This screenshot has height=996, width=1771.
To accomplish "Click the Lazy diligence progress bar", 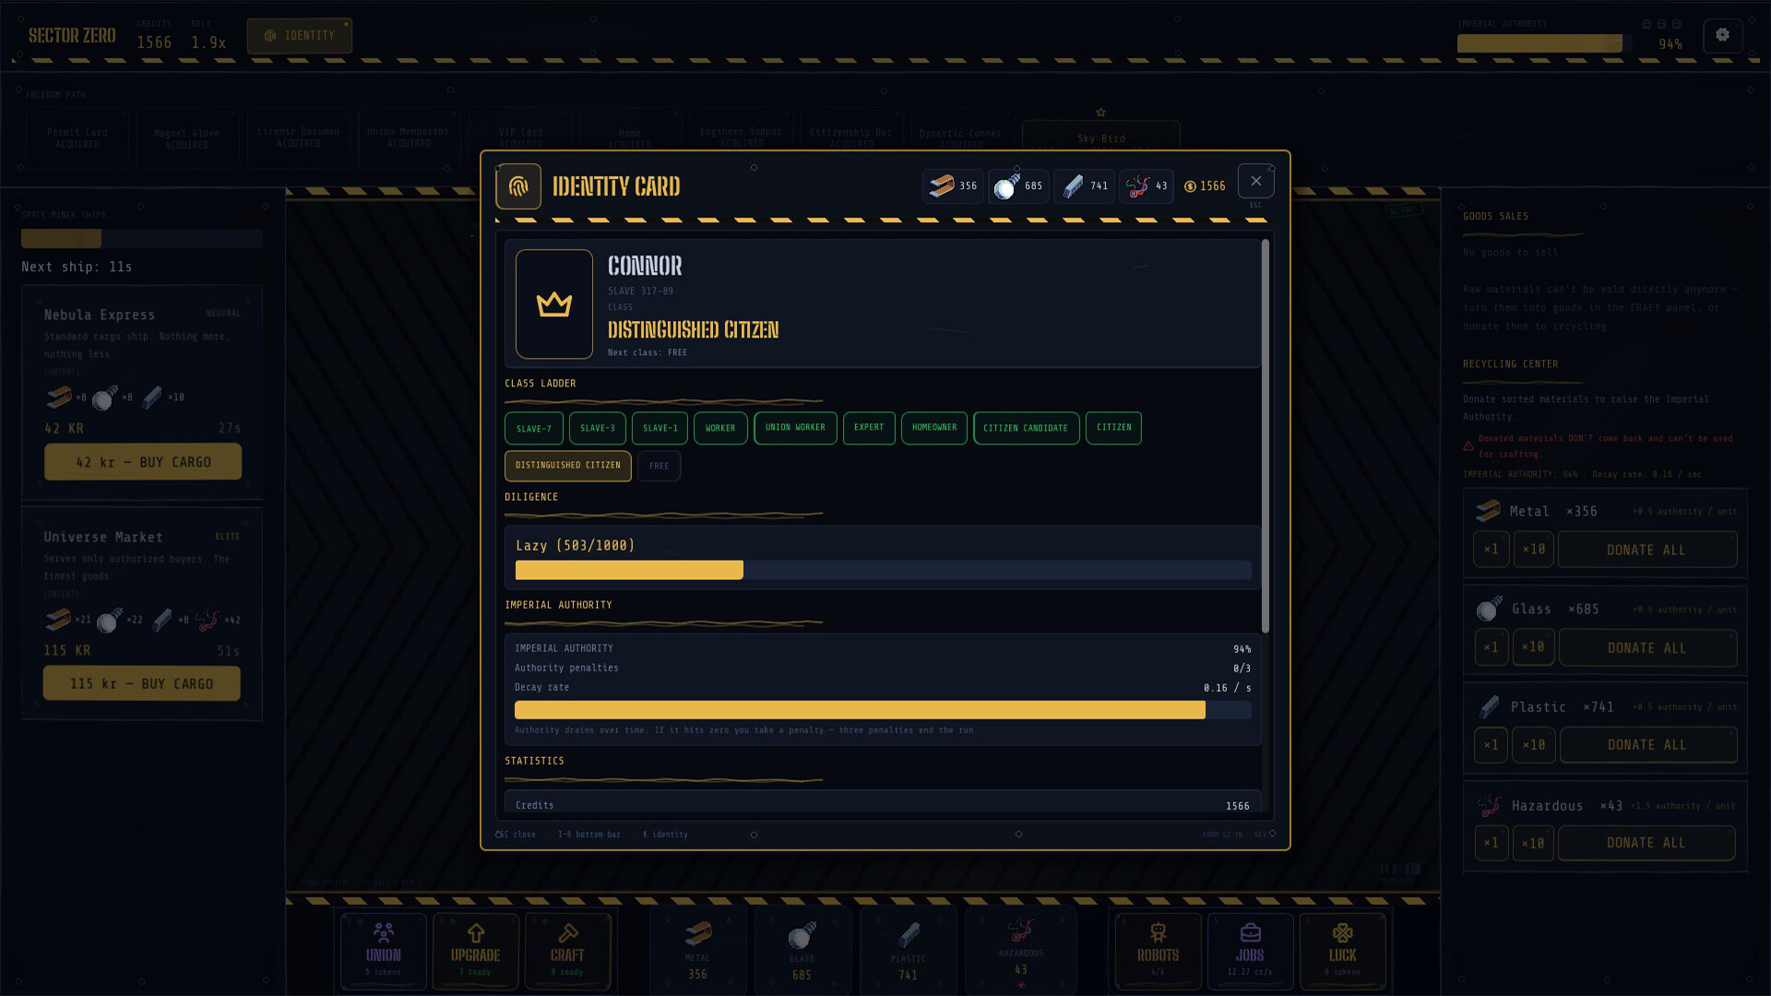I will (x=884, y=570).
